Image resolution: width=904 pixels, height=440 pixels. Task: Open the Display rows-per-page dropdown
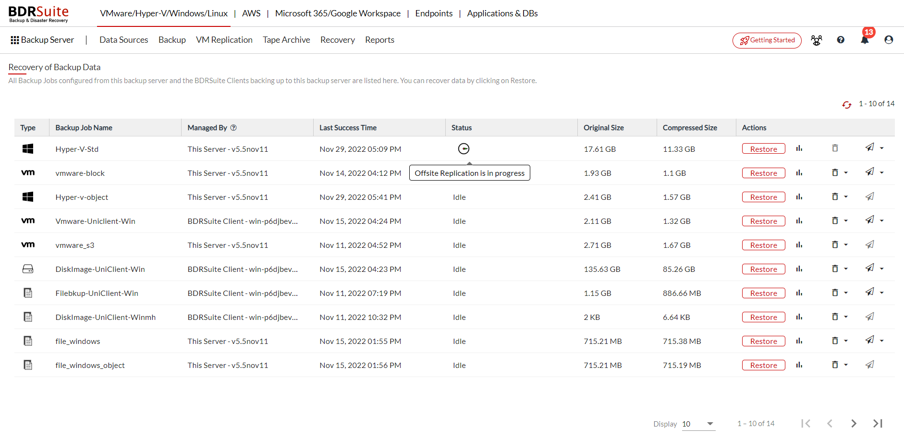pyautogui.click(x=698, y=424)
